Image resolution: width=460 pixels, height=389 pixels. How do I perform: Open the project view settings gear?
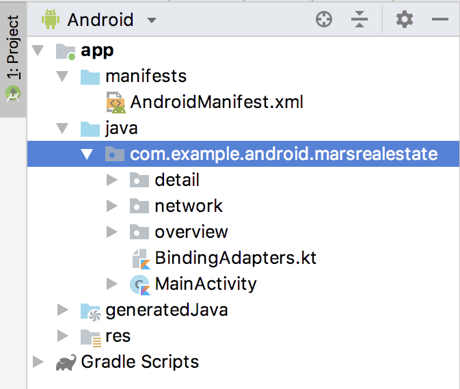tap(405, 20)
